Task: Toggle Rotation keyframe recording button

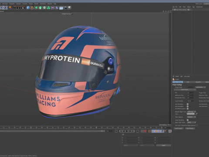Action: click(159, 131)
